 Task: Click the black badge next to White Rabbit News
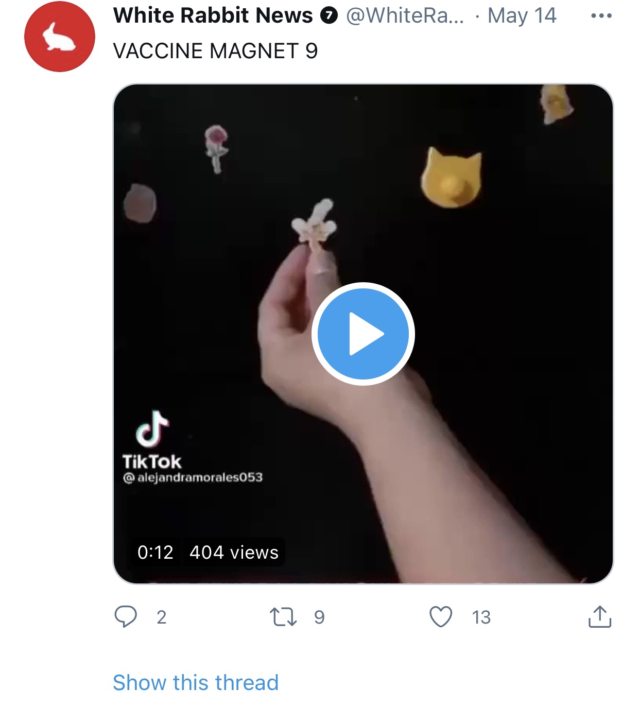click(x=329, y=16)
